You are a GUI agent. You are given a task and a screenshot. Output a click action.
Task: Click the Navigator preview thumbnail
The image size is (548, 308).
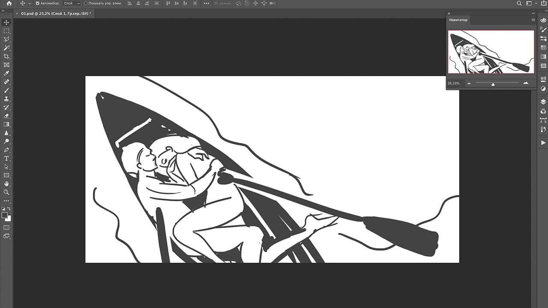pyautogui.click(x=491, y=52)
